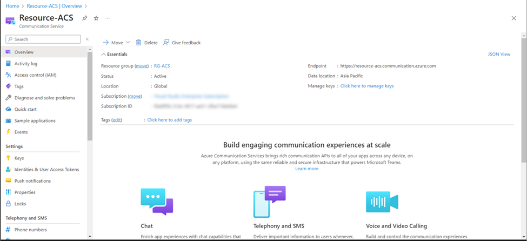Click the Keys key icon
This screenshot has height=241, width=527.
[x=9, y=158]
